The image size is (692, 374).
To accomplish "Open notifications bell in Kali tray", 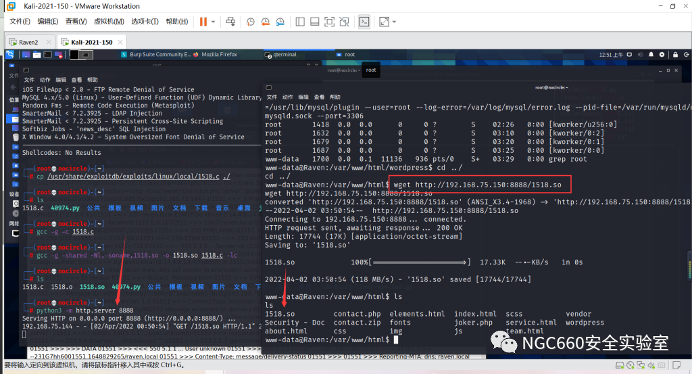I will (651, 55).
